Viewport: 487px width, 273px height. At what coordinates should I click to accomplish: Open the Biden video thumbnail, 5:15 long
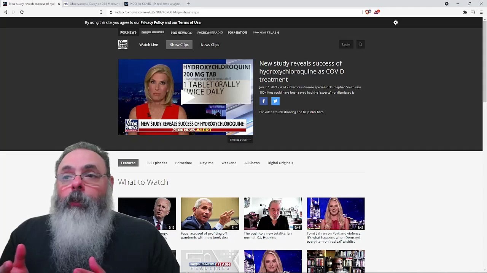point(147,213)
